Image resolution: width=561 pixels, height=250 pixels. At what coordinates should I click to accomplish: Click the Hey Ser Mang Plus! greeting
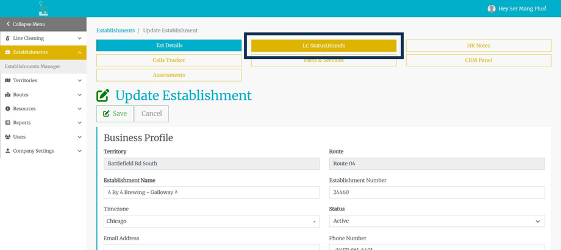pyautogui.click(x=522, y=9)
